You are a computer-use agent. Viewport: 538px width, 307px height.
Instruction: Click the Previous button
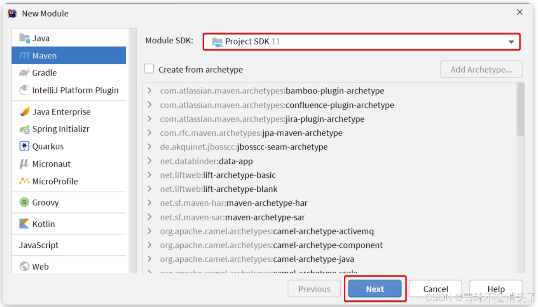coord(314,289)
